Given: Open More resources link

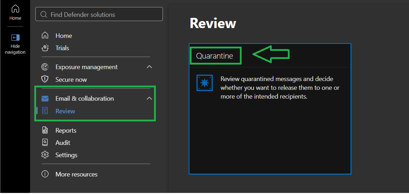Looking at the screenshot, I should click(x=76, y=174).
